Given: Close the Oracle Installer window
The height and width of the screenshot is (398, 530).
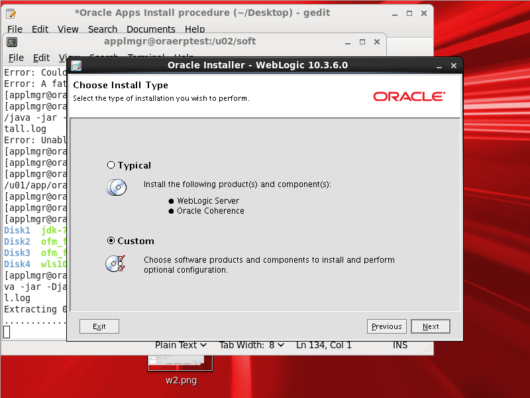Looking at the screenshot, I should tap(454, 66).
